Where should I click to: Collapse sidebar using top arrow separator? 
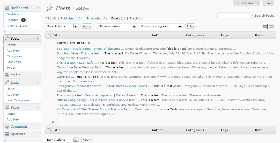[x=5, y=32]
